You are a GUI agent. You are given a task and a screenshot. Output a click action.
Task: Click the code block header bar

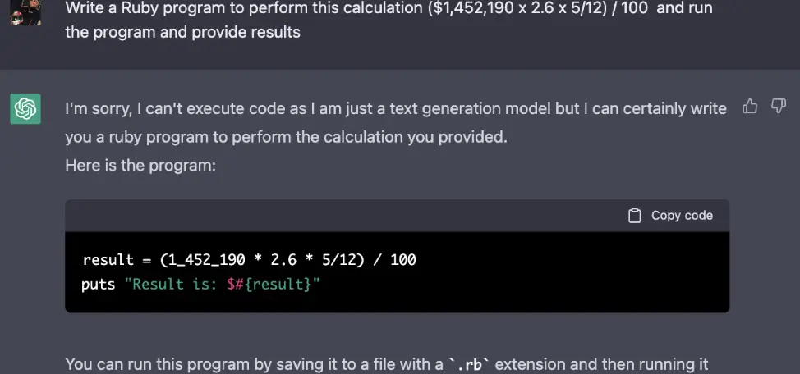397,216
